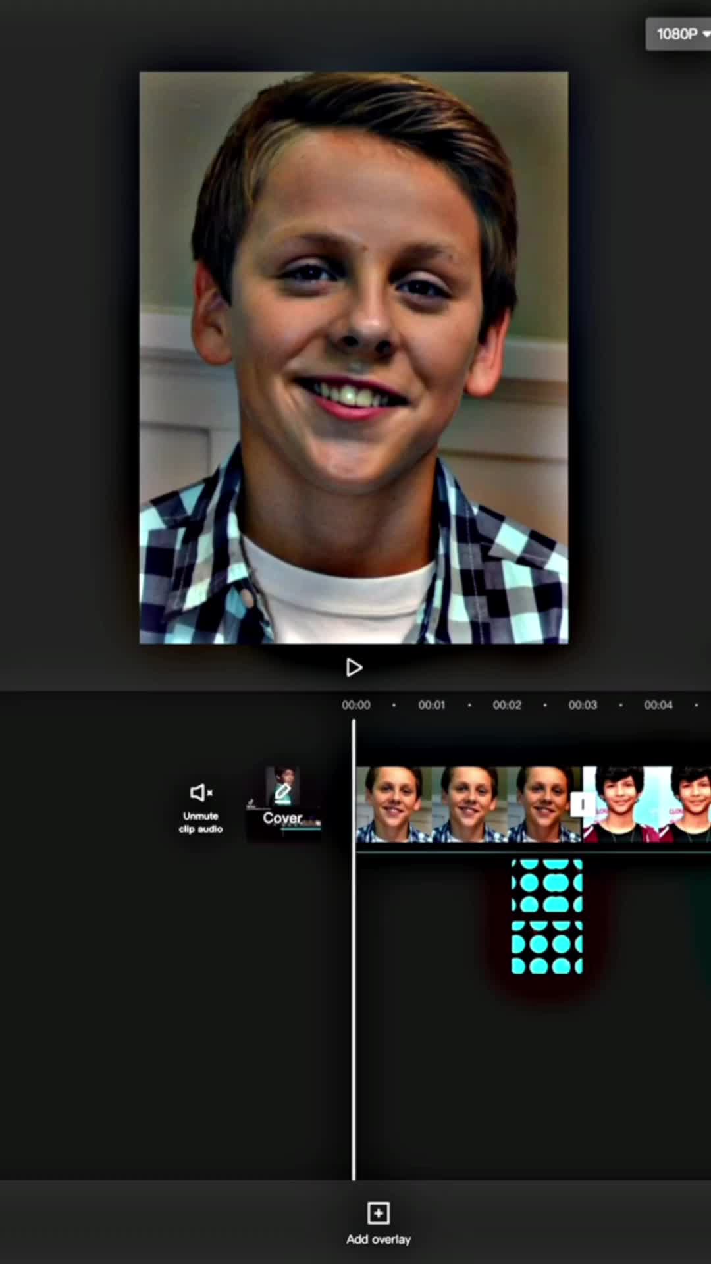Edit the Cover thumbnail
Viewport: 711px width, 1264px height.
click(284, 803)
